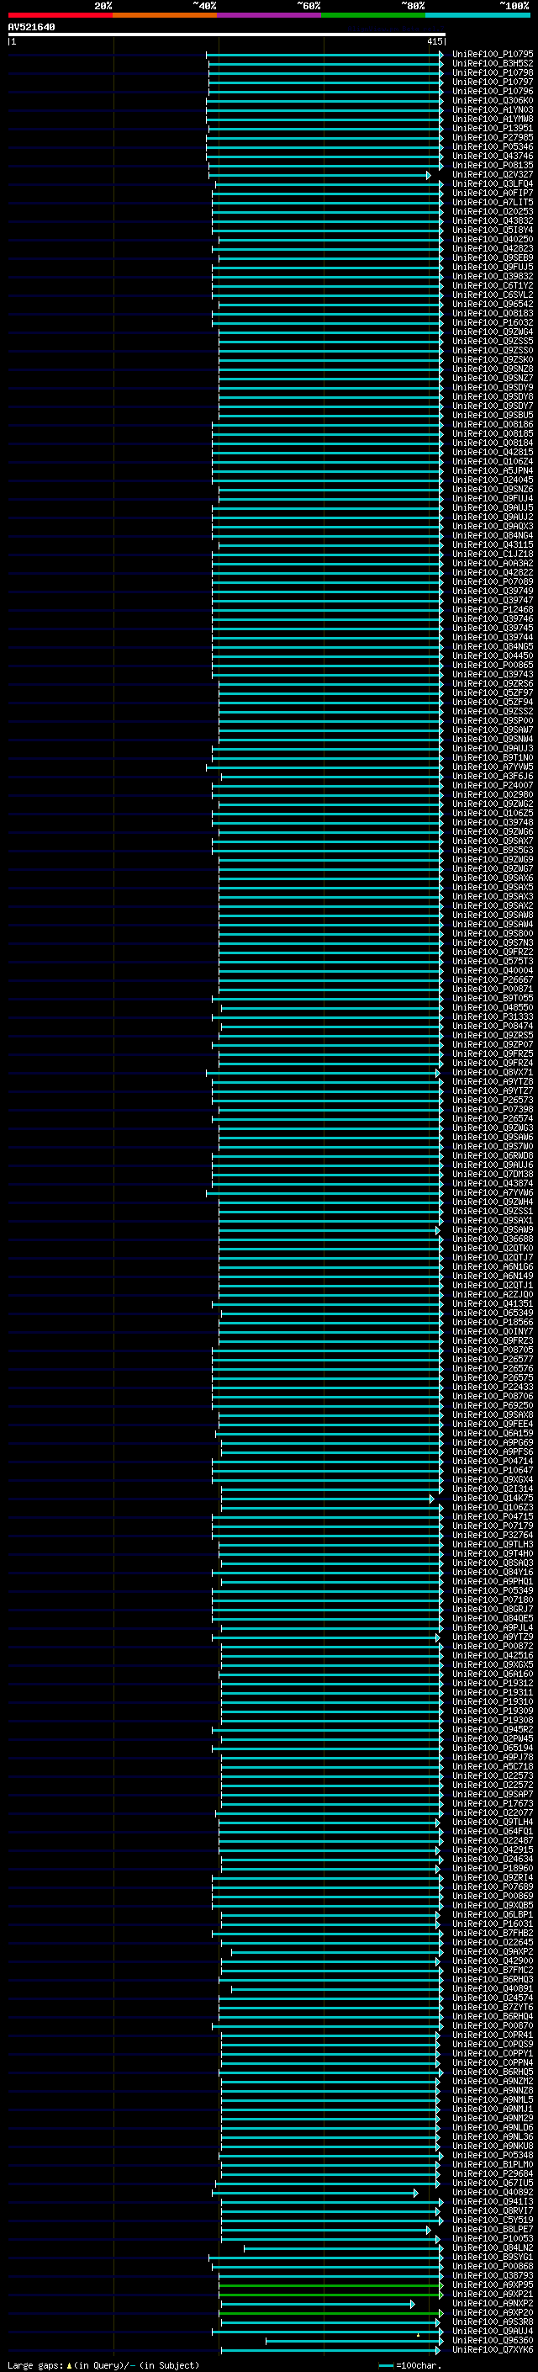Click the orange ~40% identity legend bar
The image size is (538, 2372).
coord(165,15)
